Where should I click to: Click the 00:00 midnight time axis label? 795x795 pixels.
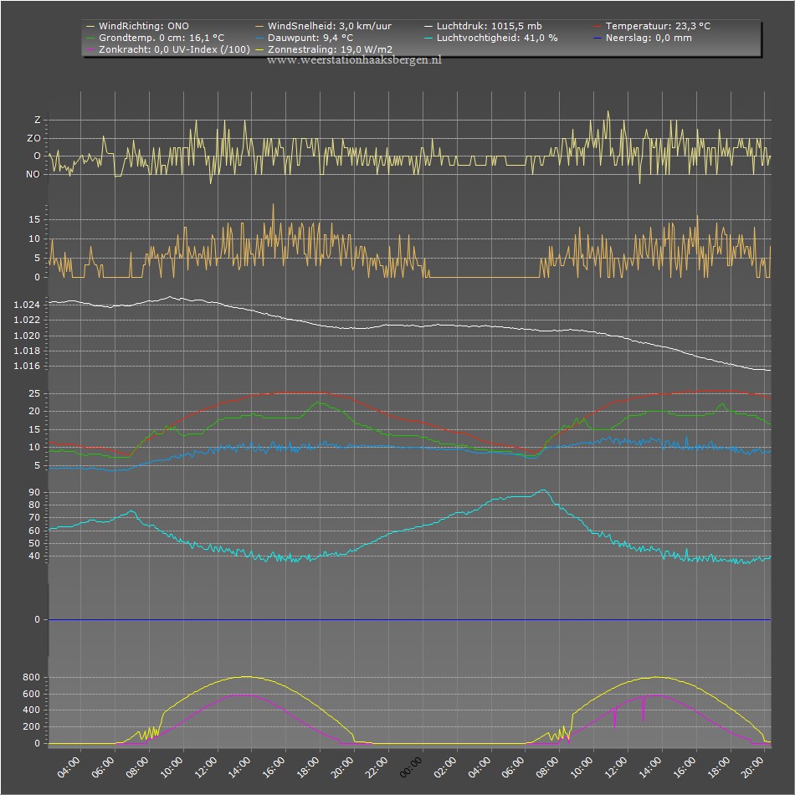point(411,767)
